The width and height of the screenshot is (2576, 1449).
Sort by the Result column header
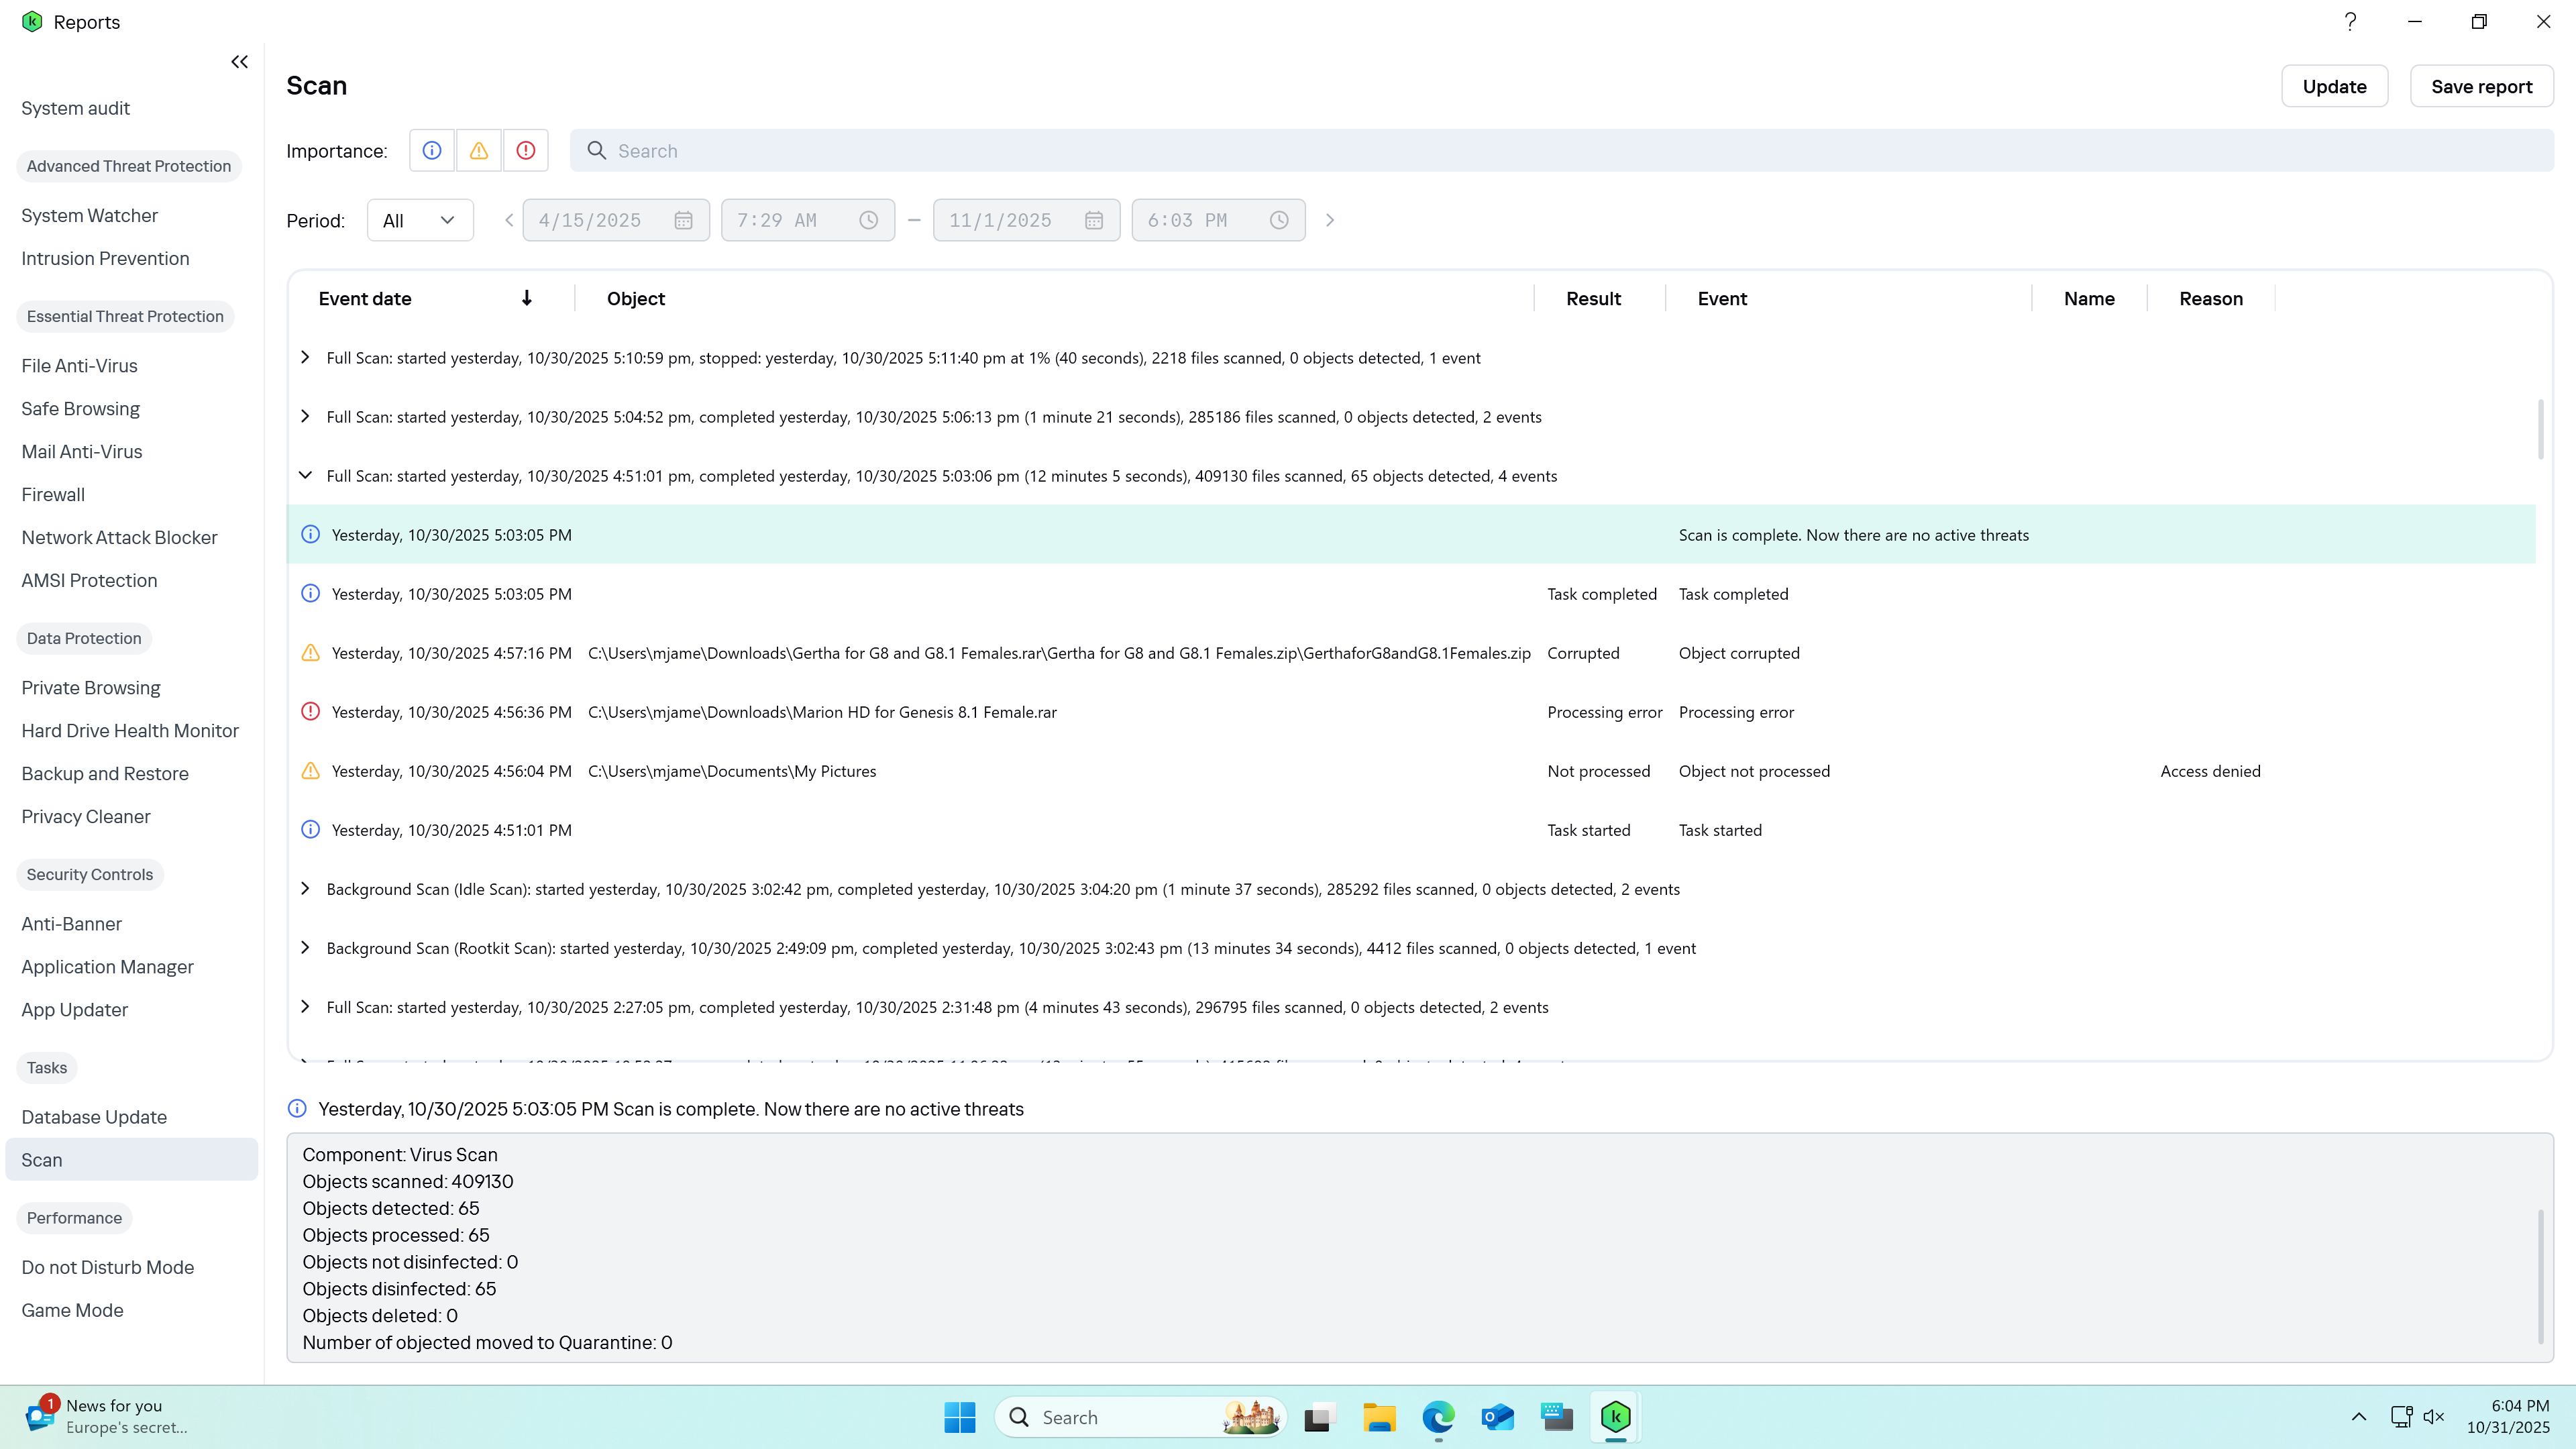click(x=1593, y=298)
